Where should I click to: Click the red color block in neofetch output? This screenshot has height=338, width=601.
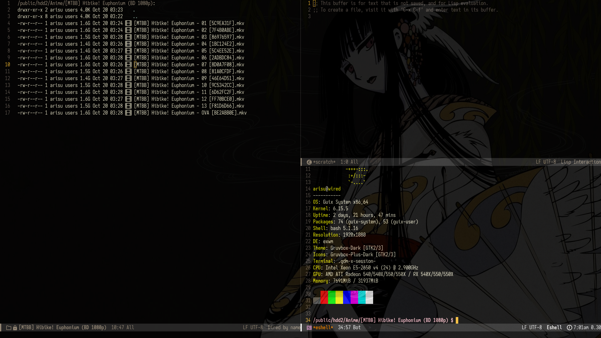[324, 297]
